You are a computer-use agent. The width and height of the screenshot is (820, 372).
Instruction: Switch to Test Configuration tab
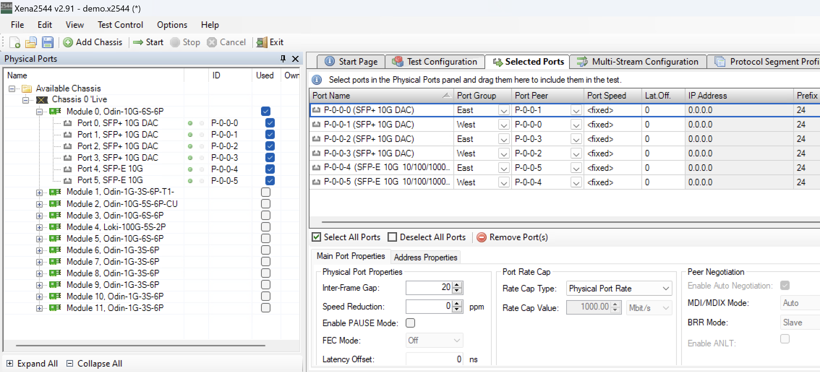(x=435, y=62)
